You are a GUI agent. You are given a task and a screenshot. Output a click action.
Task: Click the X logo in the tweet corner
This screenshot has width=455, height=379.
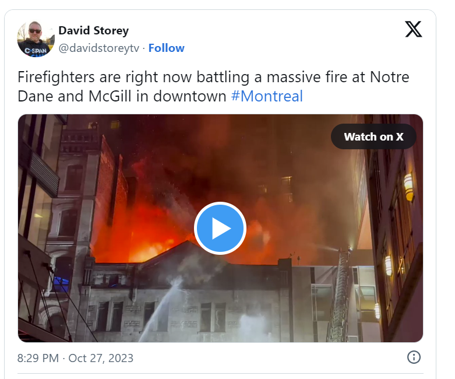pos(413,29)
